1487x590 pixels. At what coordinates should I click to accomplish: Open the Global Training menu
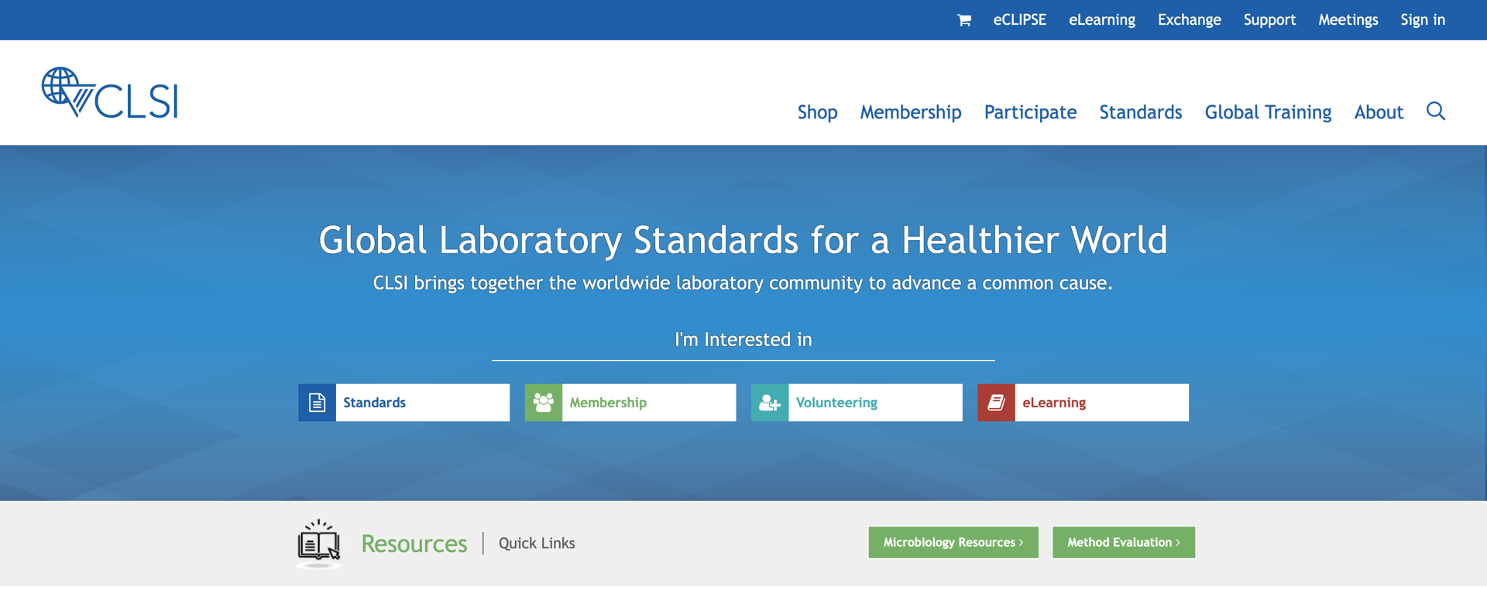click(1268, 112)
